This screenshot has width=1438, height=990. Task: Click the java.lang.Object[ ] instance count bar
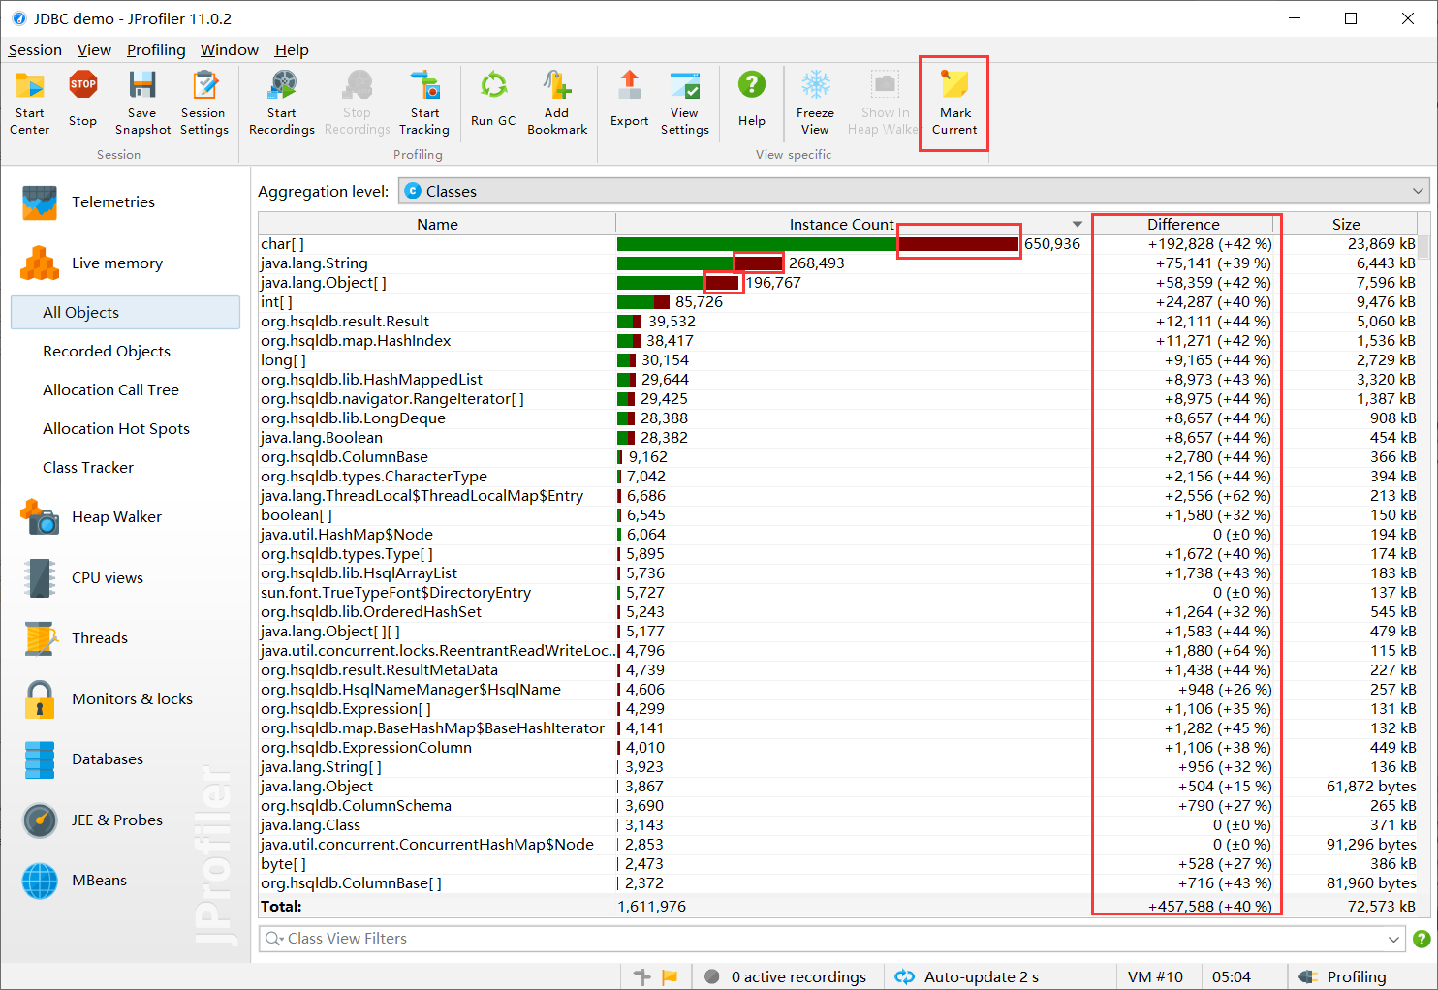tap(678, 283)
